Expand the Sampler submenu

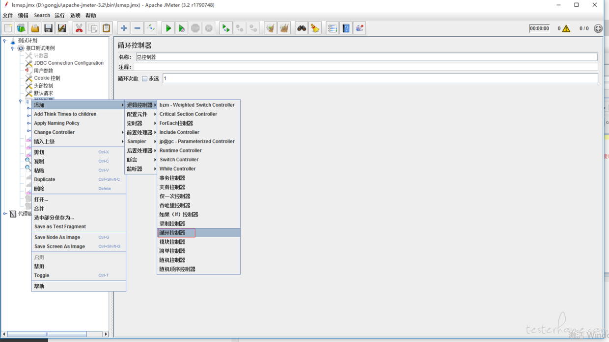click(x=141, y=142)
